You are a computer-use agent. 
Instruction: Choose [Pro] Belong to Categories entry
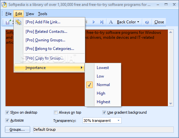coord(50,49)
